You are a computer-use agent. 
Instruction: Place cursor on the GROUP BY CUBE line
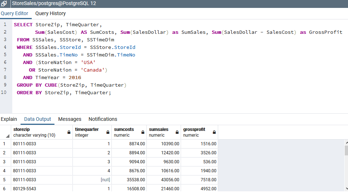click(72, 85)
